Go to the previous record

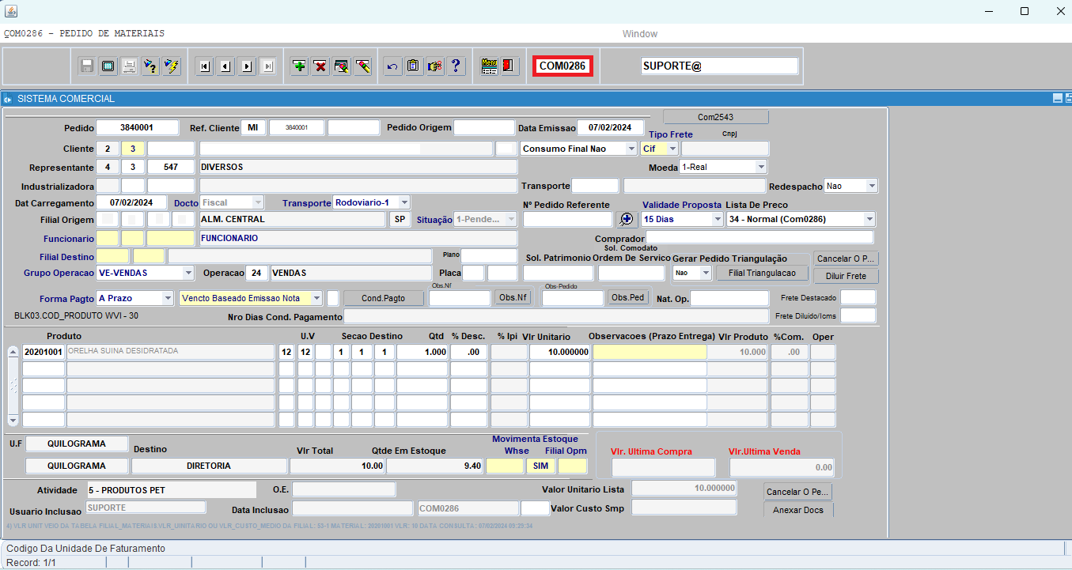click(x=225, y=66)
